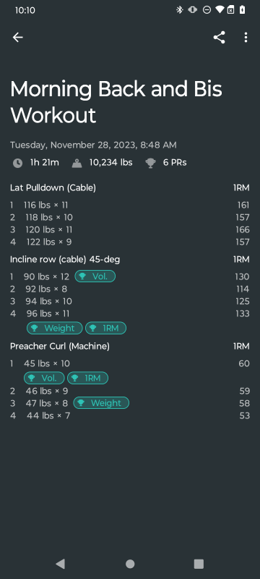Tap the Weight PR badge under 96 lbs set

click(55, 328)
